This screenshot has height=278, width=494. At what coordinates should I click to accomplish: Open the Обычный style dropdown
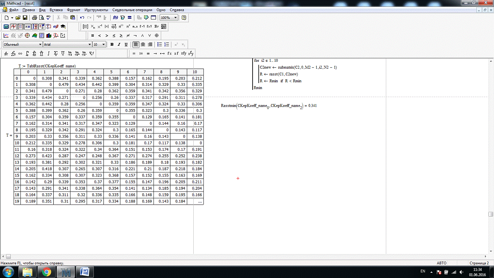click(x=40, y=45)
